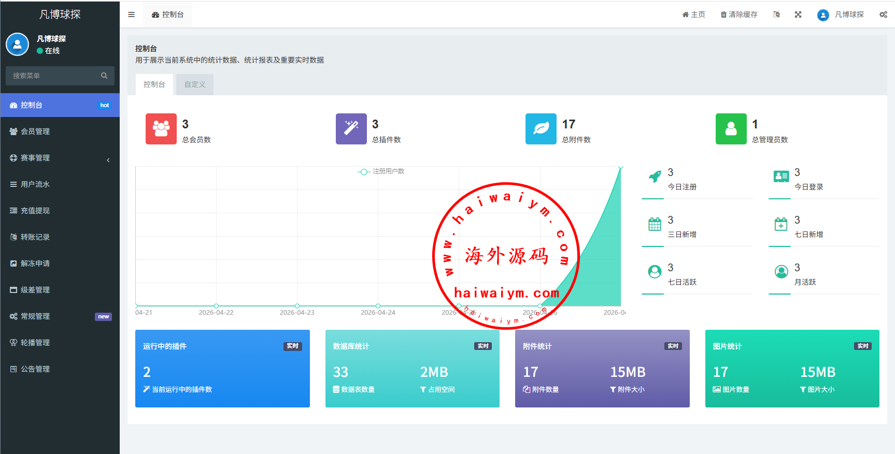Click the fullscreen expand icon
This screenshot has height=454, width=895.
pyautogui.click(x=798, y=14)
